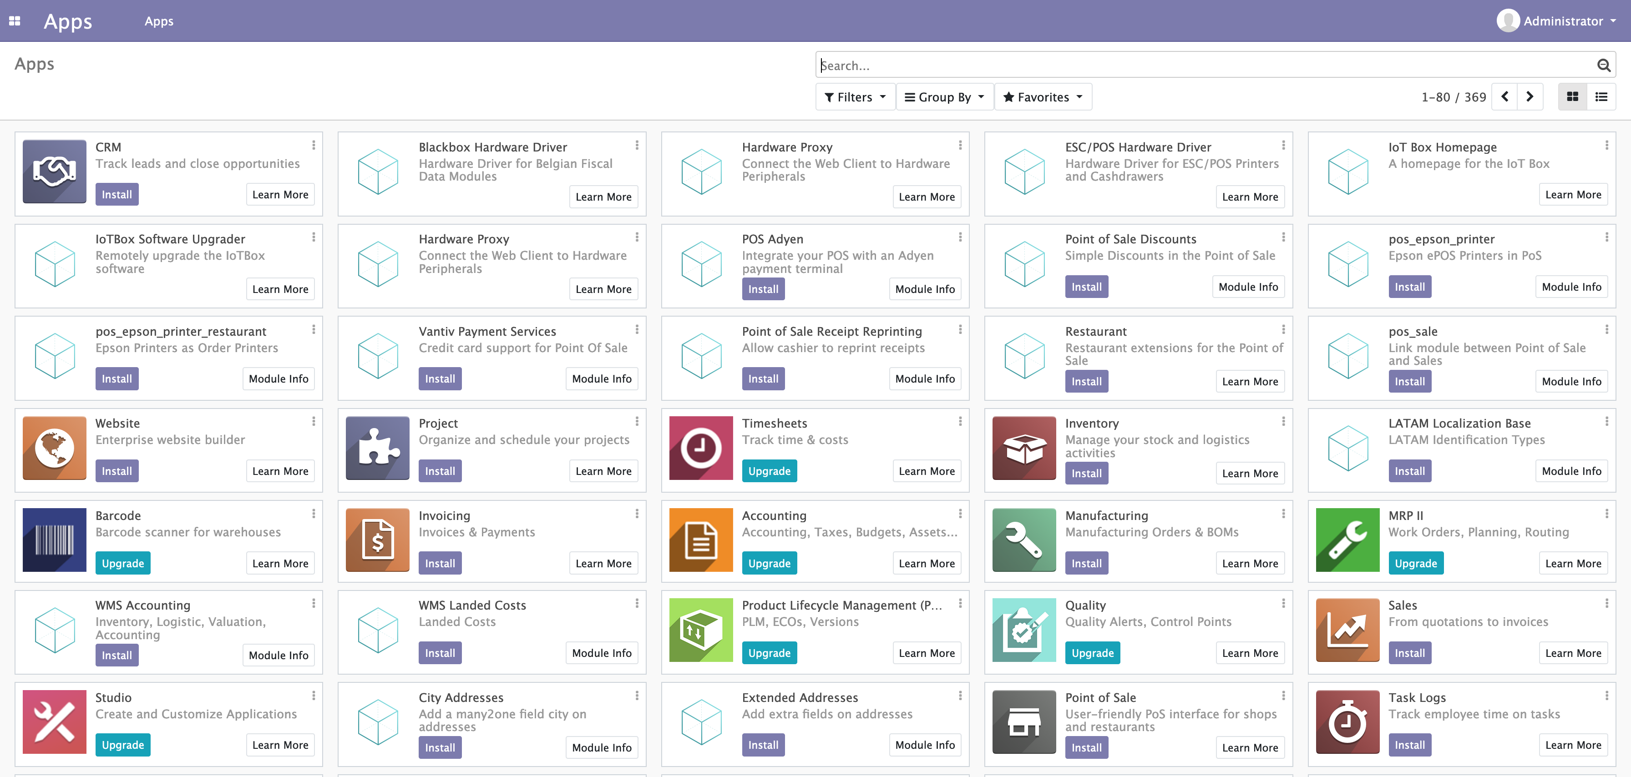The width and height of the screenshot is (1631, 777).
Task: Click the Point of Sale shop icon
Action: point(1024,721)
